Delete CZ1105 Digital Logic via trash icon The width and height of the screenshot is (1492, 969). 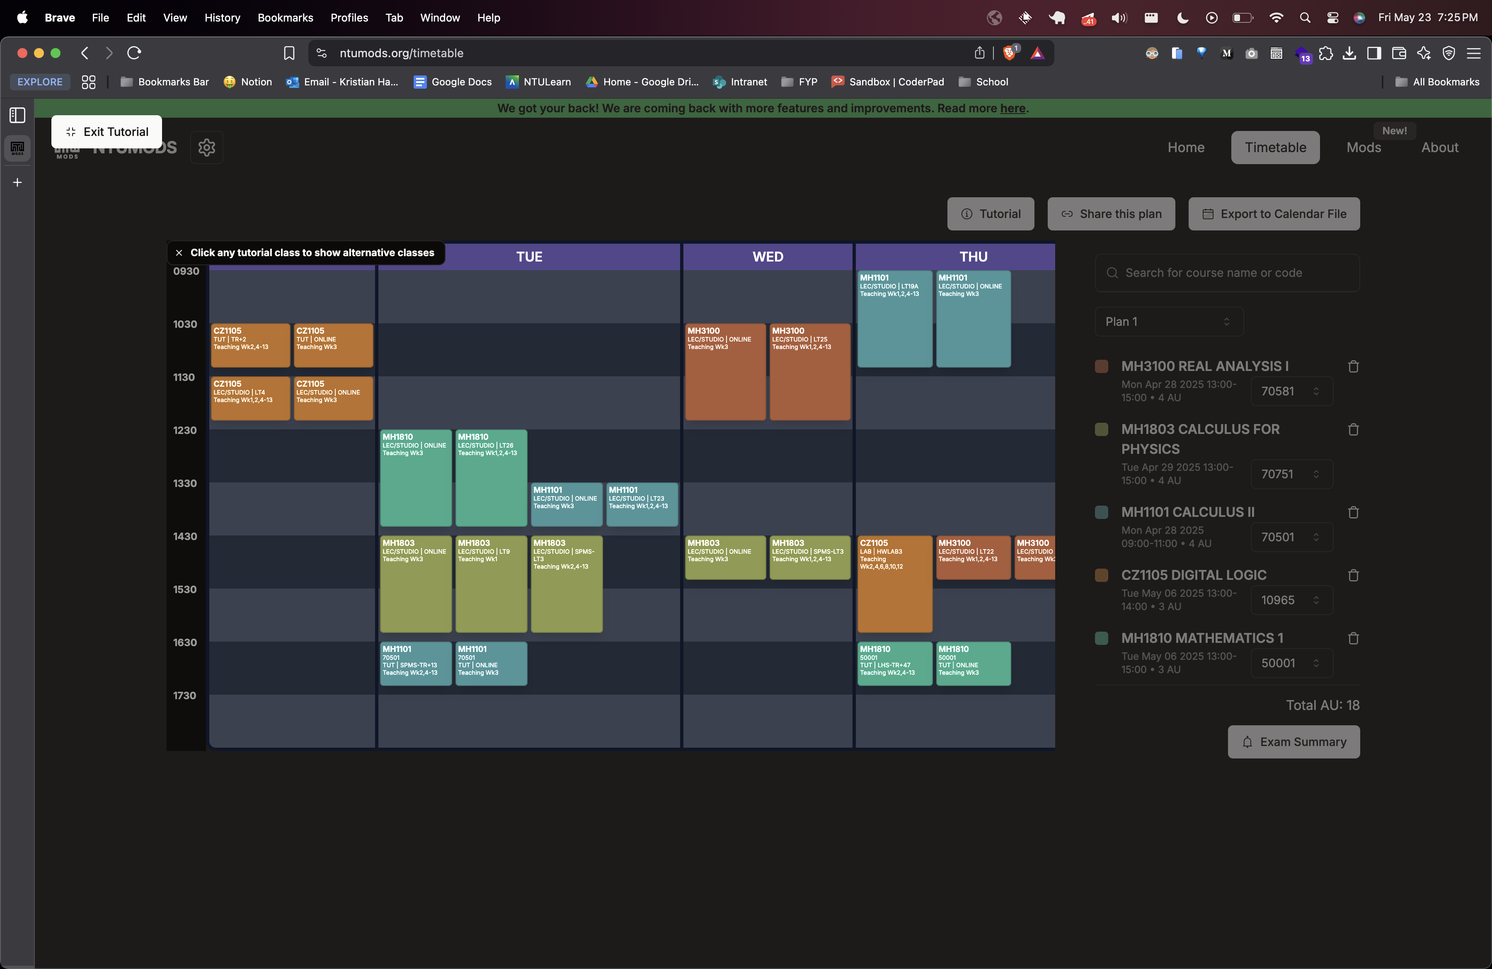pyautogui.click(x=1353, y=575)
